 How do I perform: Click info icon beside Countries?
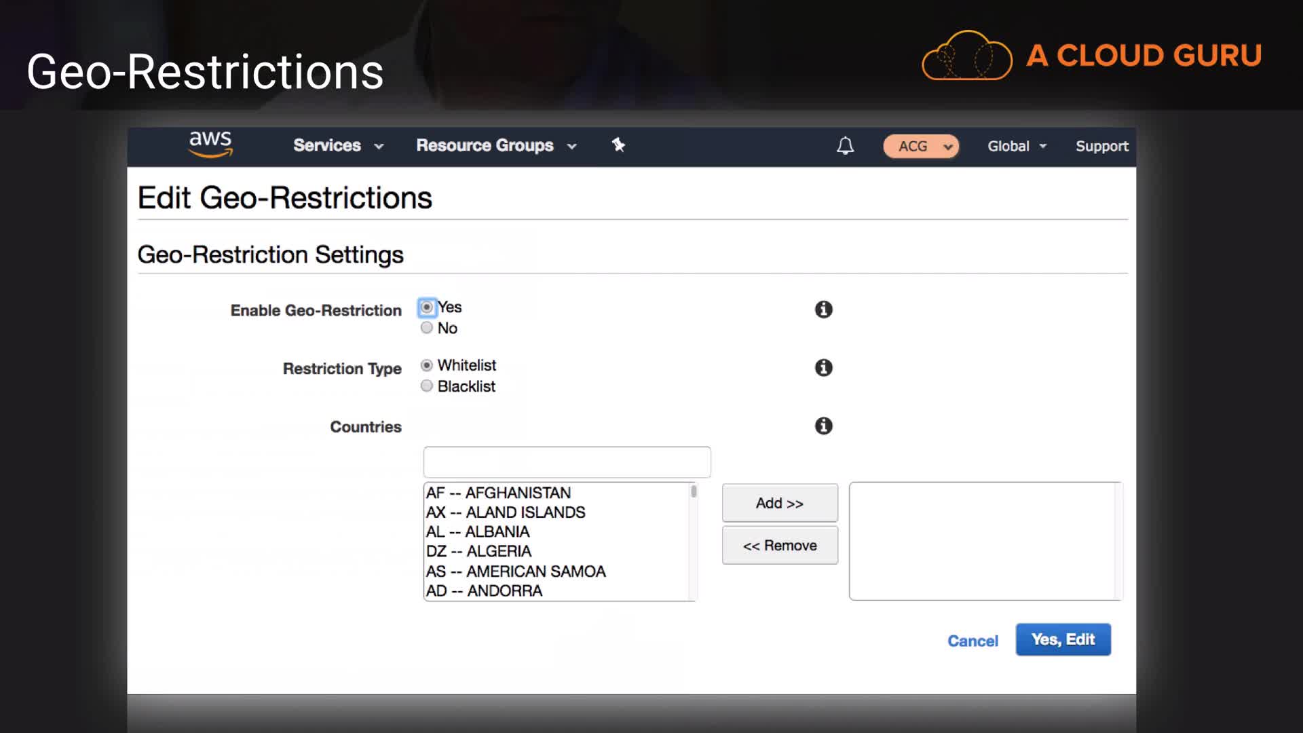(823, 426)
